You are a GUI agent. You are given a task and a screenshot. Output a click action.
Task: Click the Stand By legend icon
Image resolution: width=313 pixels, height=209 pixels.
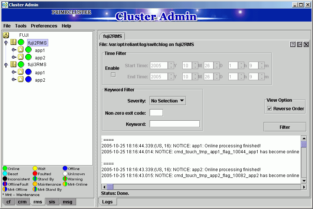[35, 179]
